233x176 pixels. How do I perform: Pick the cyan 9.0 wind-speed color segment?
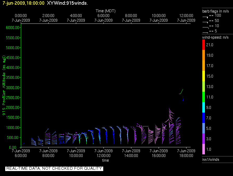click(x=204, y=108)
